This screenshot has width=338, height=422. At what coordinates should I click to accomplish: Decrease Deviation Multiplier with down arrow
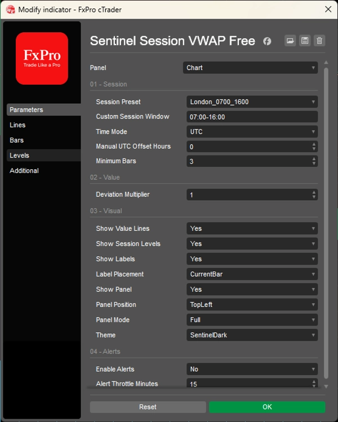(314, 197)
